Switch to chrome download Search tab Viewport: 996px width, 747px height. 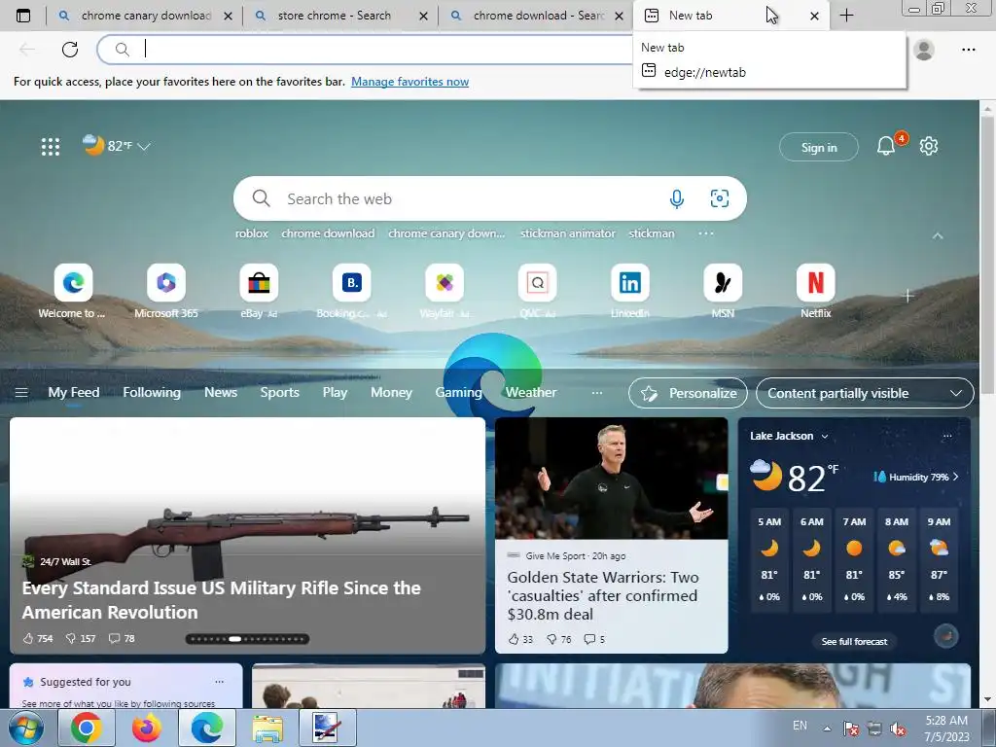(x=538, y=16)
